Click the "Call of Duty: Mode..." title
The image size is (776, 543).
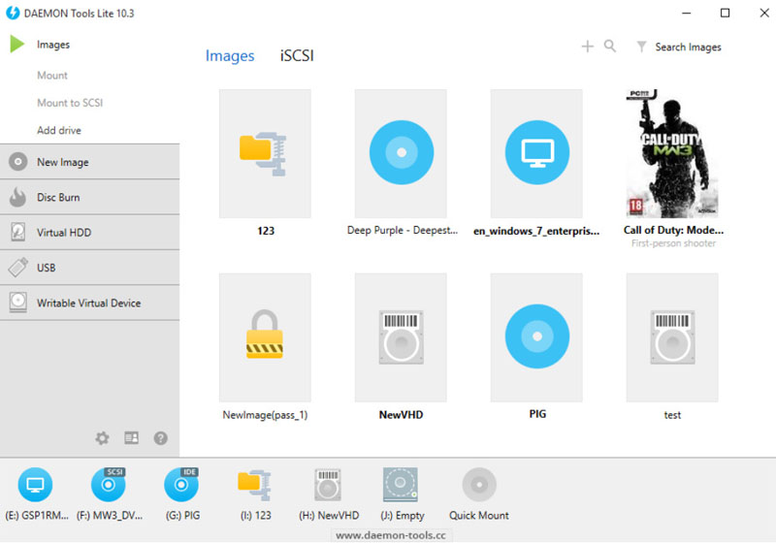click(x=673, y=230)
